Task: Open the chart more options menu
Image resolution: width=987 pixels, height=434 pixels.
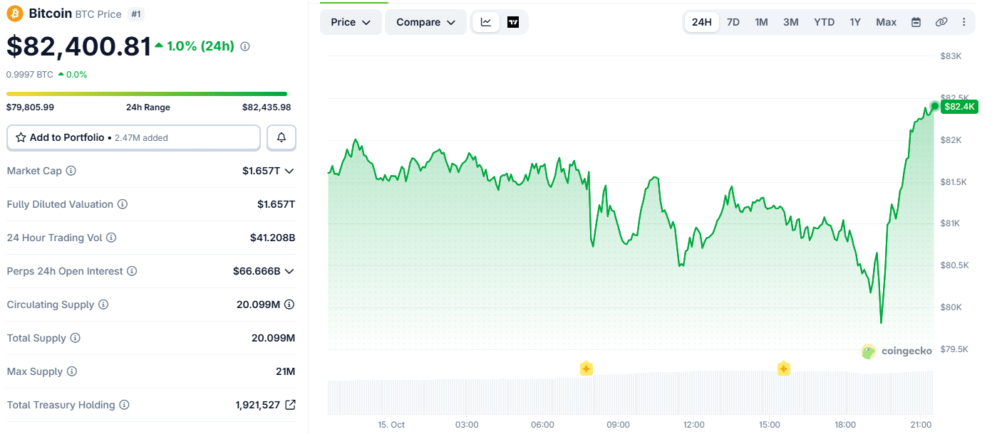Action: pyautogui.click(x=964, y=22)
